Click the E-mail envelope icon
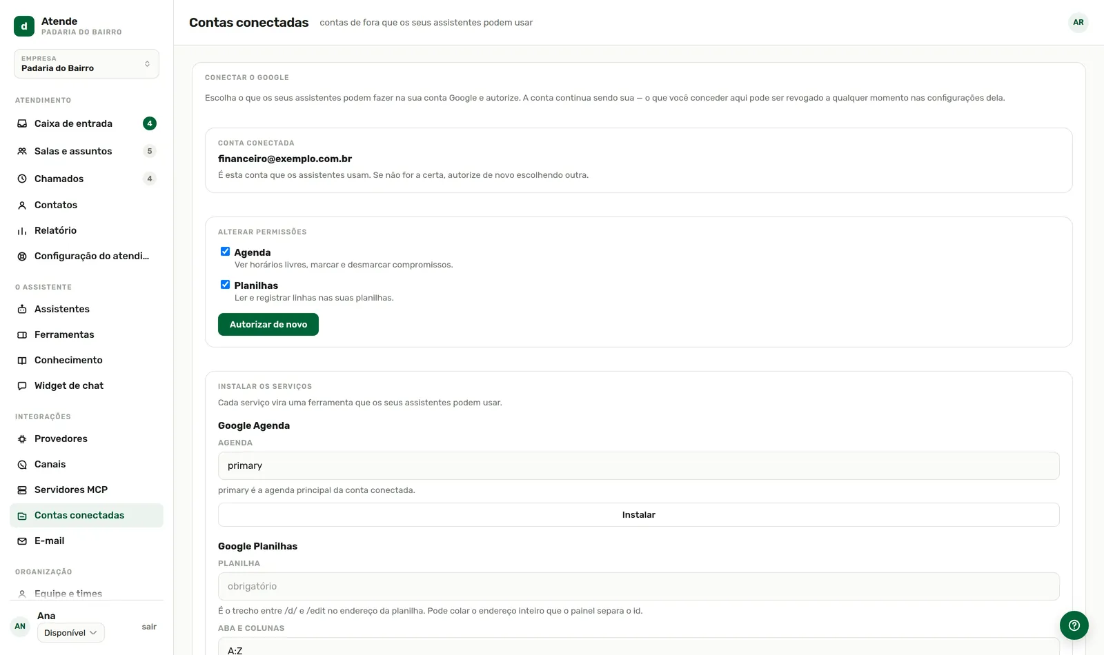Viewport: 1104px width, 655px height. pyautogui.click(x=22, y=541)
